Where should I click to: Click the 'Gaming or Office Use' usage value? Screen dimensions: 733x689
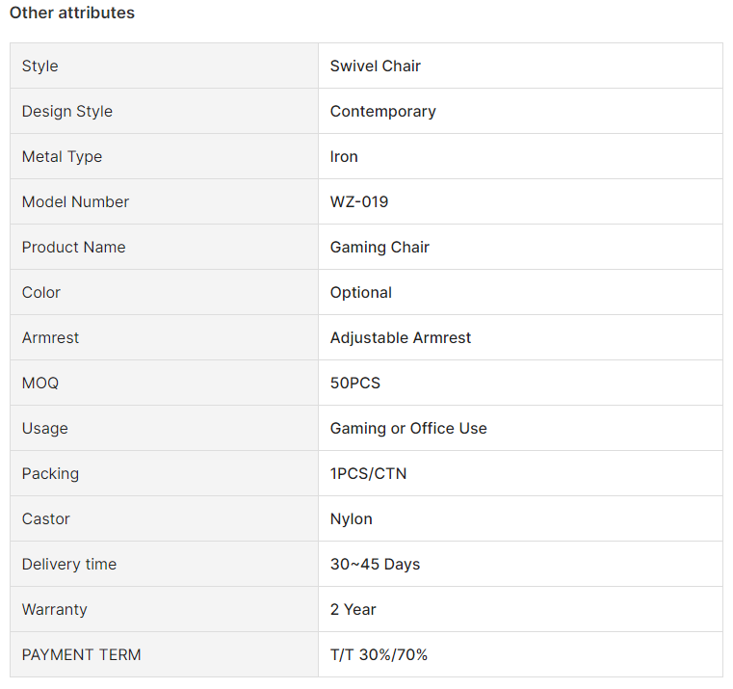408,429
